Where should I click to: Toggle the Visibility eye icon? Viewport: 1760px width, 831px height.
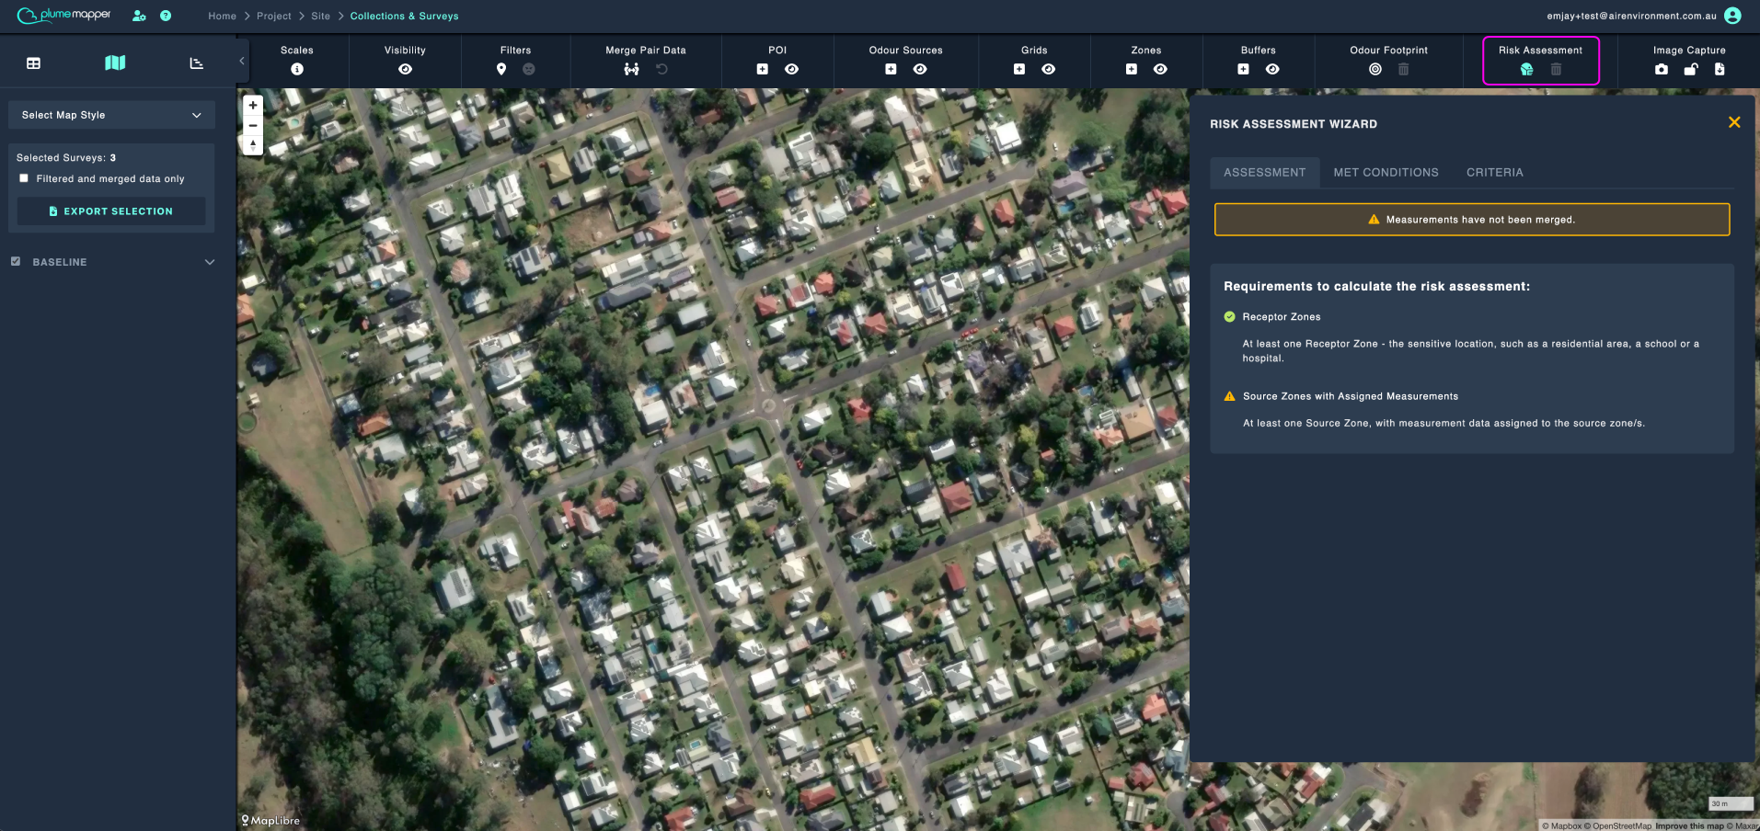[406, 69]
